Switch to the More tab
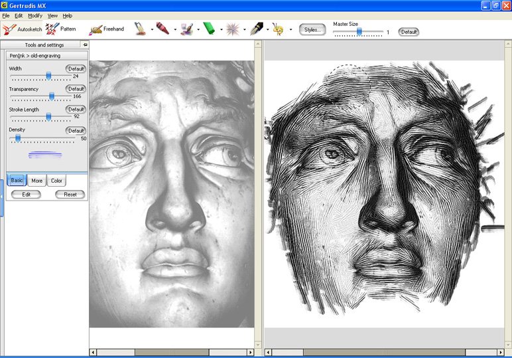 coord(37,181)
